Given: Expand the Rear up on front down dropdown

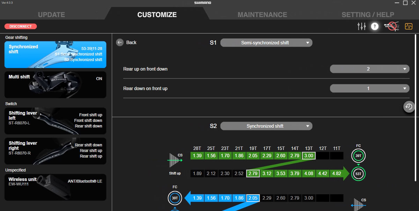Looking at the screenshot, I should coord(369,69).
